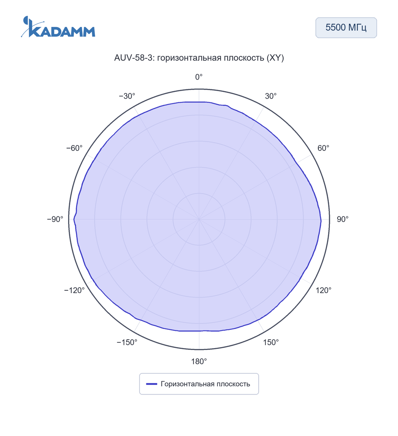Click the −60° angle label
Image resolution: width=398 pixels, height=436 pixels.
pos(74,148)
